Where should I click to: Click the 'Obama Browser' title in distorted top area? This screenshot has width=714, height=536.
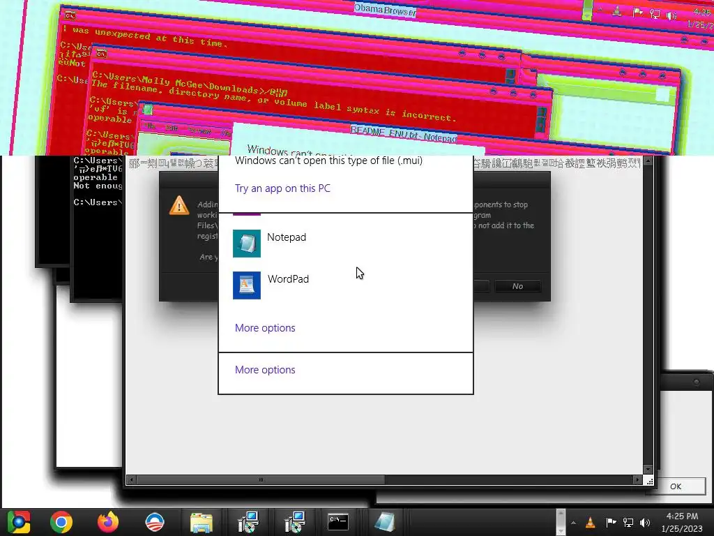click(385, 10)
